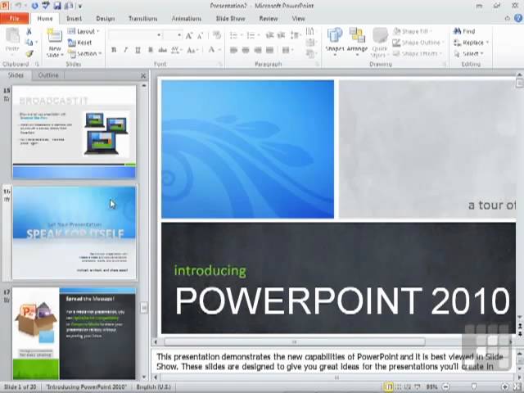The height and width of the screenshot is (393, 524).
Task: Click Redo in the quick access toolbar
Action: coord(34,6)
